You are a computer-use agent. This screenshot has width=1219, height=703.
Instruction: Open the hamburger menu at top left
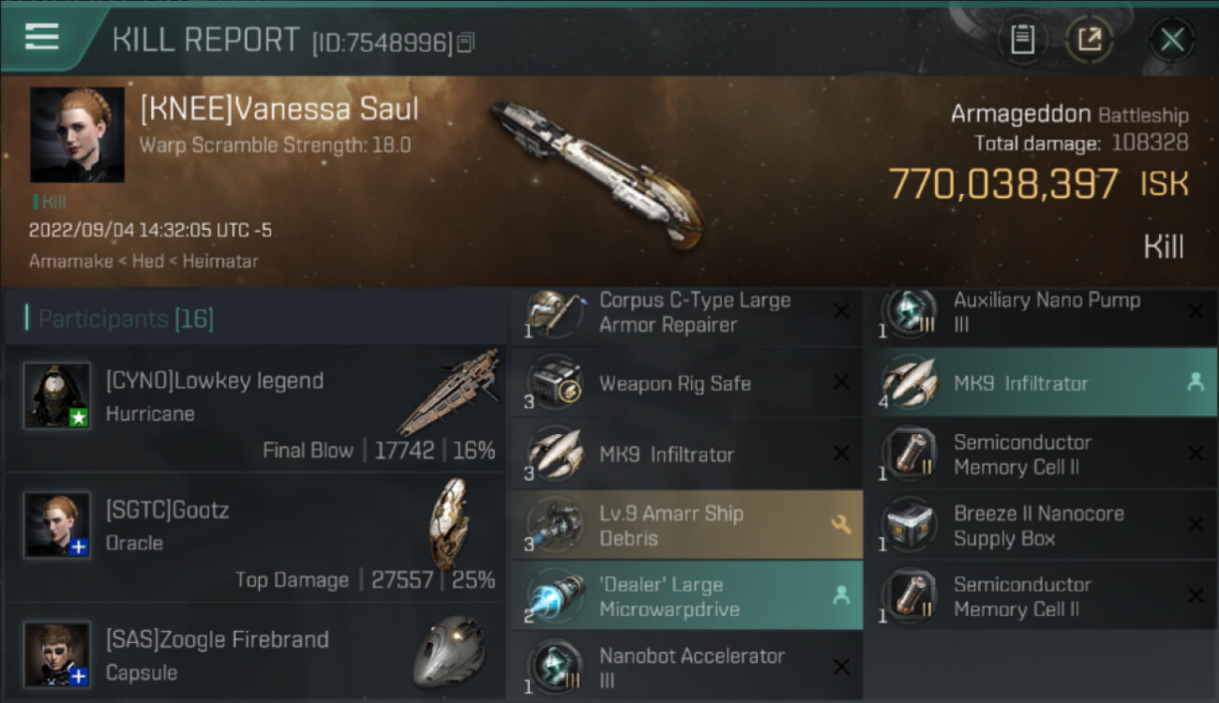[42, 37]
